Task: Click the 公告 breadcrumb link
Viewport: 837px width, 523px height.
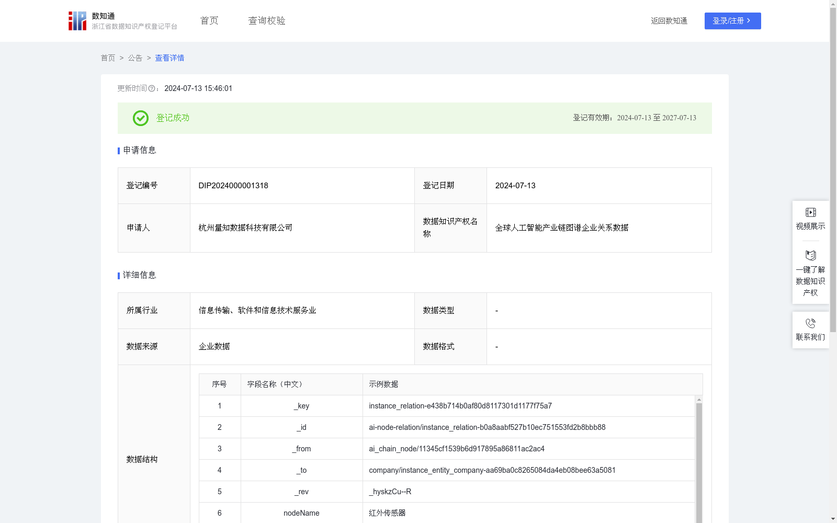Action: coord(135,58)
